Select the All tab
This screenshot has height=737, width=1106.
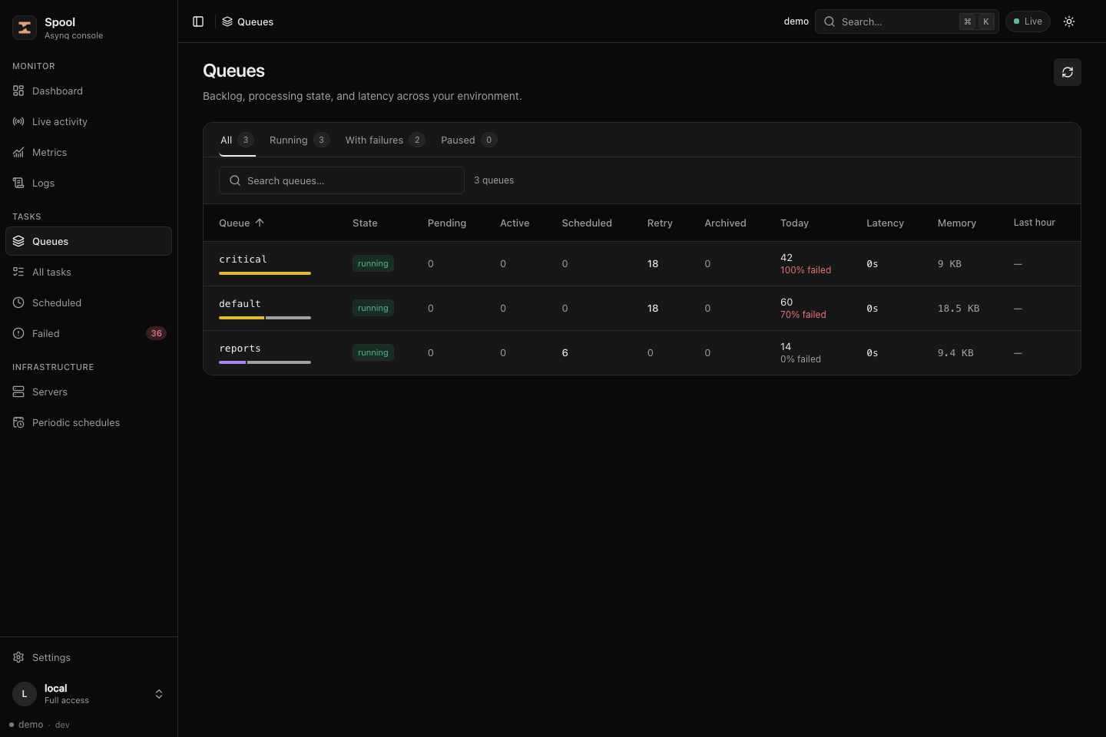(237, 140)
